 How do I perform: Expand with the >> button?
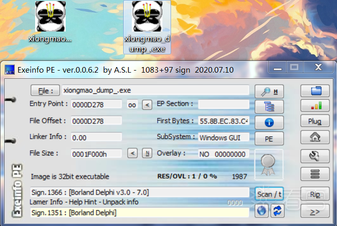[315, 211]
